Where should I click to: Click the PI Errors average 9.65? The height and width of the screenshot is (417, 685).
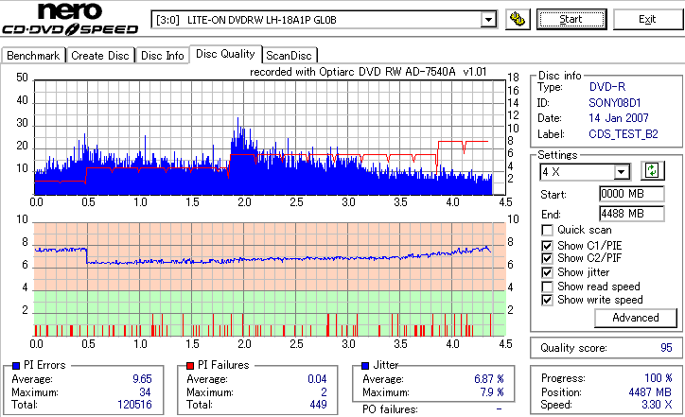click(143, 379)
